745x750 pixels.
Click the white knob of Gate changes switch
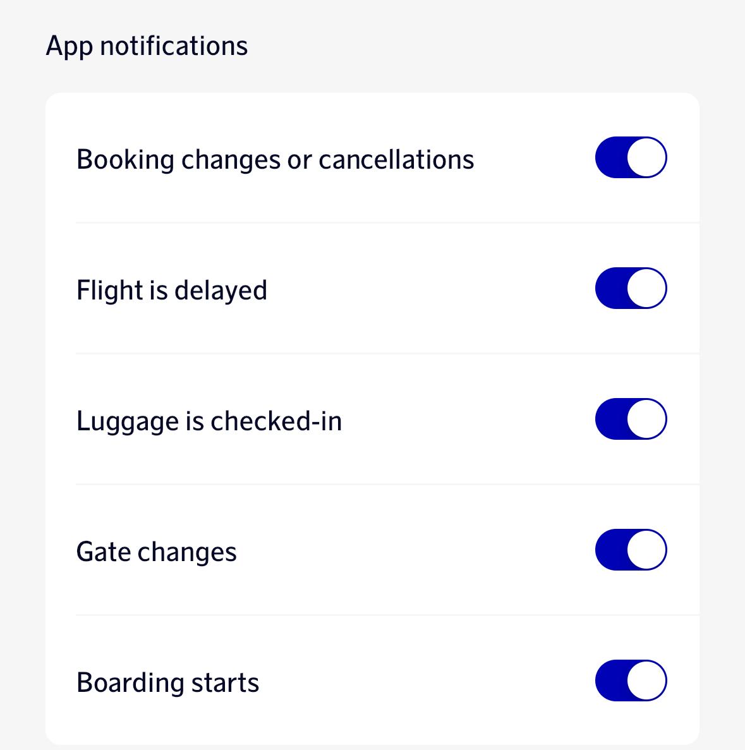point(646,550)
